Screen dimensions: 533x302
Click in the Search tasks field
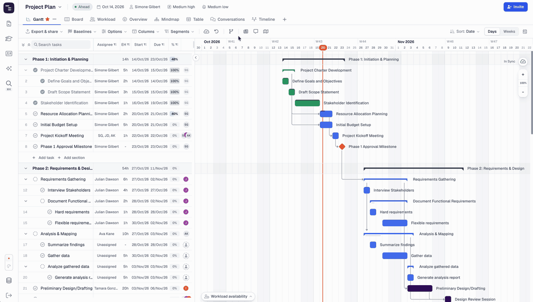pos(61,45)
